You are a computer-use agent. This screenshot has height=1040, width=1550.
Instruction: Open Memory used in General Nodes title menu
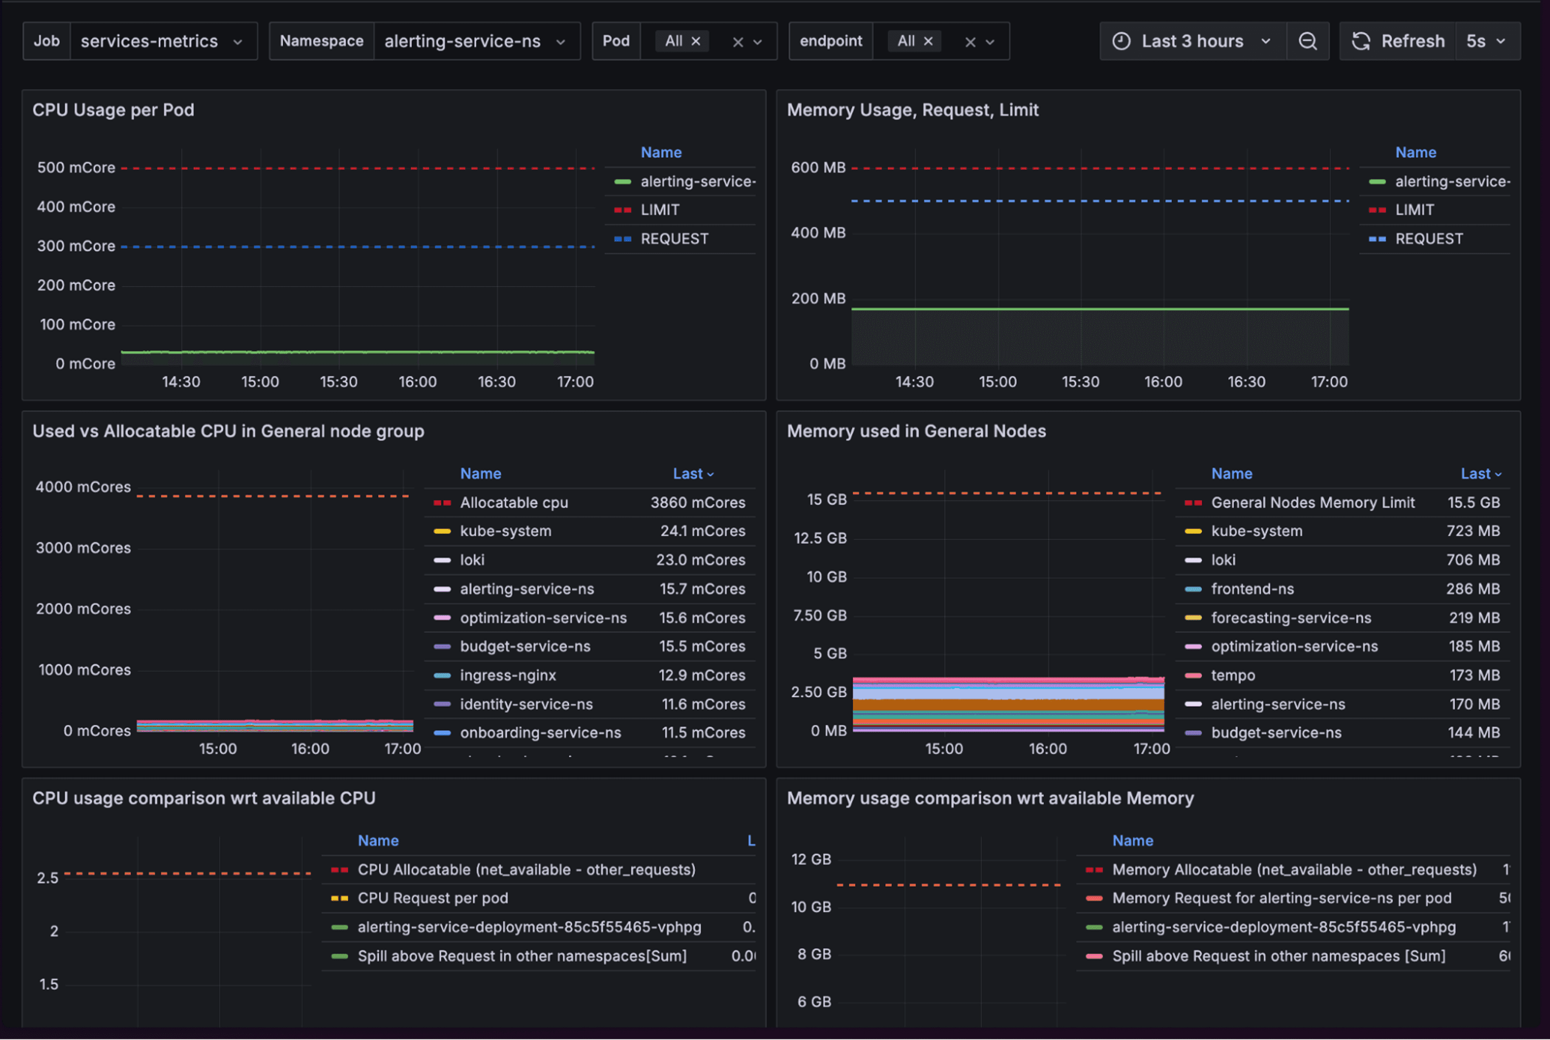(916, 431)
